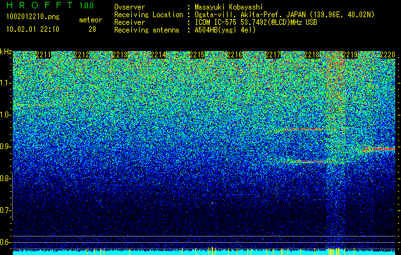
Task: Click the "Receiving antenna" label
Action: [x=147, y=30]
